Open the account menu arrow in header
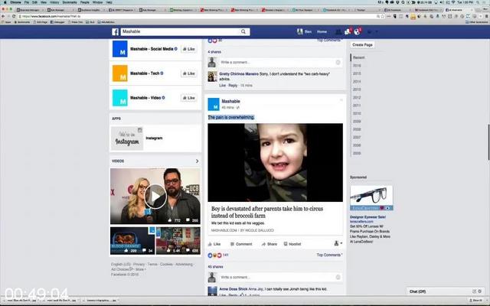The width and height of the screenshot is (490, 306). pyautogui.click(x=376, y=31)
